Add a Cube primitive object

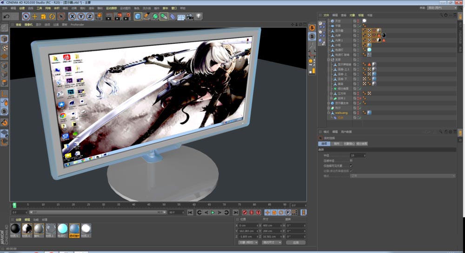click(x=138, y=17)
